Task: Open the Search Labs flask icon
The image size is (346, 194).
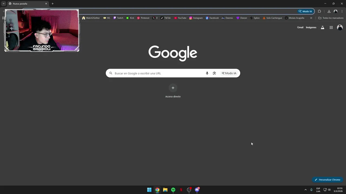Action: point(322,27)
